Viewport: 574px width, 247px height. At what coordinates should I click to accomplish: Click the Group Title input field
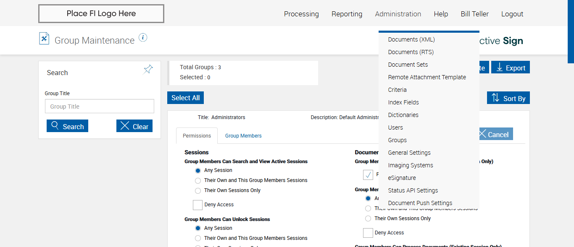click(100, 107)
